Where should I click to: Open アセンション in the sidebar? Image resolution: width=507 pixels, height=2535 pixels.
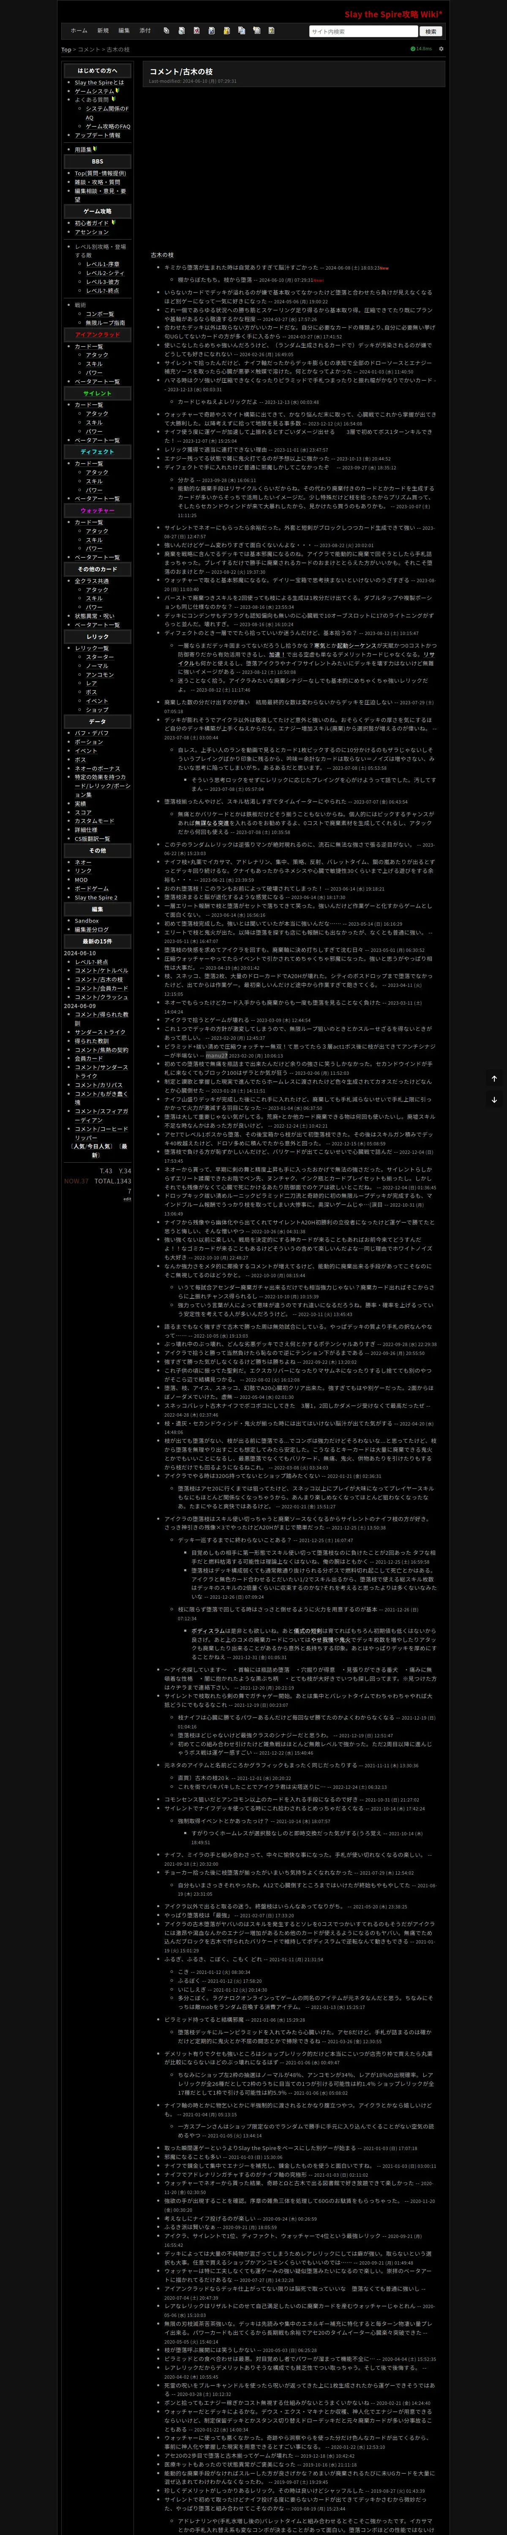pyautogui.click(x=92, y=232)
